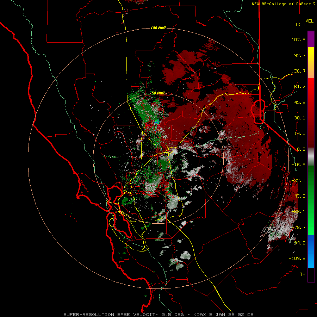This screenshot has width=317, height=317.
Task: Select the 61.2 scale value
Action: [300, 87]
